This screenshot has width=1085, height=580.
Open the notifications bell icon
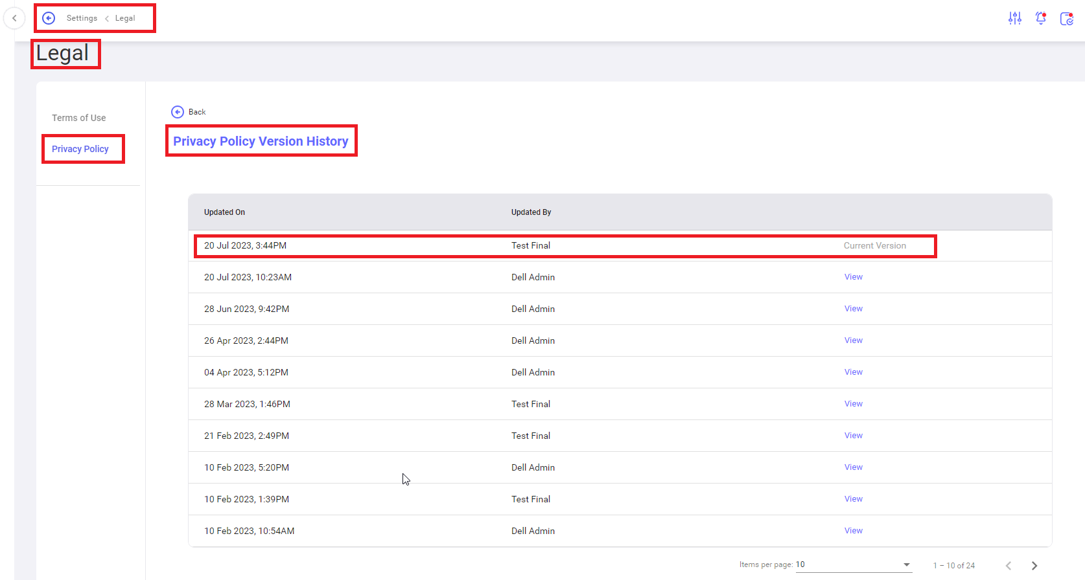pos(1041,19)
